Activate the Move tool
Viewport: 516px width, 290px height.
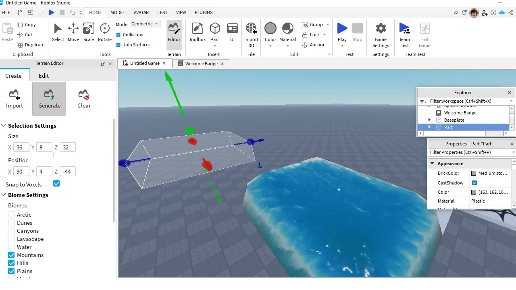pyautogui.click(x=73, y=32)
